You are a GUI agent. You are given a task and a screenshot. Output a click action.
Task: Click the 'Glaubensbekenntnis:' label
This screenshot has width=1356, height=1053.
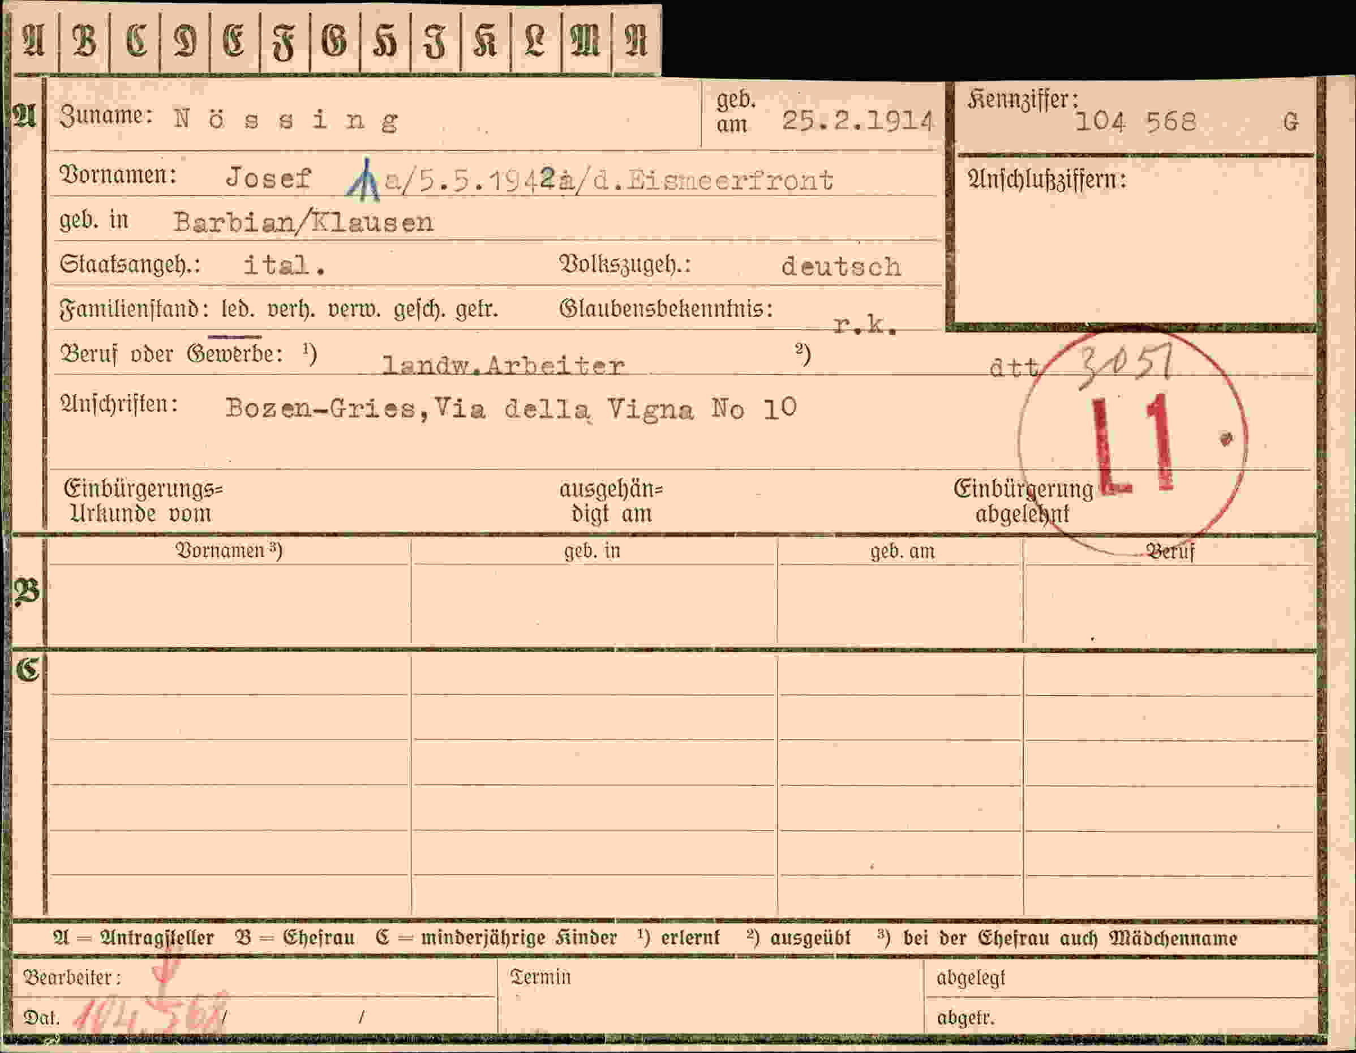tap(666, 309)
